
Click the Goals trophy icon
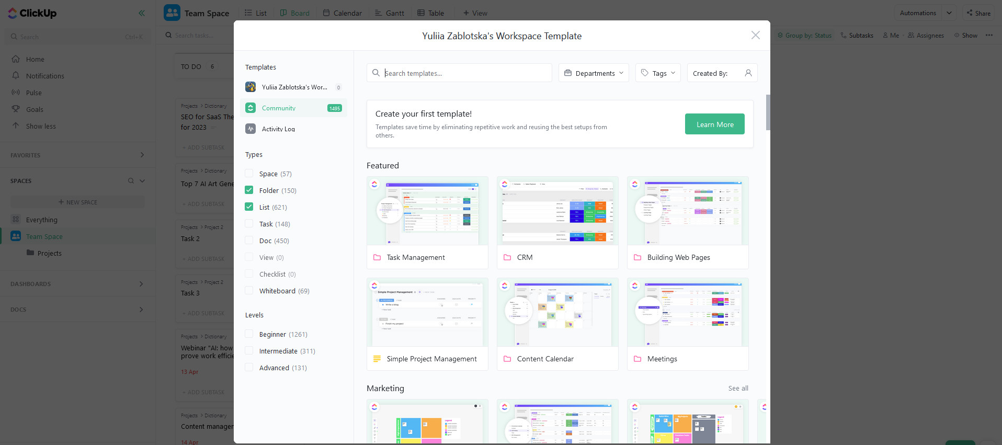tap(16, 109)
